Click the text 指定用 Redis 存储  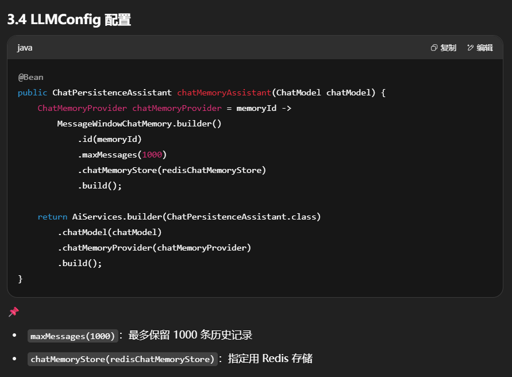coord(270,359)
